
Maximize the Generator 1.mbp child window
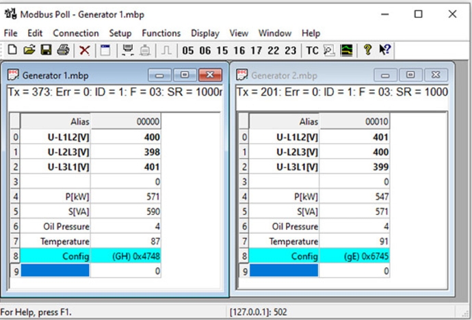[185, 75]
